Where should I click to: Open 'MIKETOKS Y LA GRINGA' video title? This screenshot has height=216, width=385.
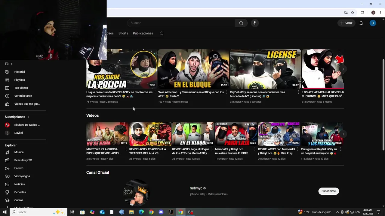(104, 151)
